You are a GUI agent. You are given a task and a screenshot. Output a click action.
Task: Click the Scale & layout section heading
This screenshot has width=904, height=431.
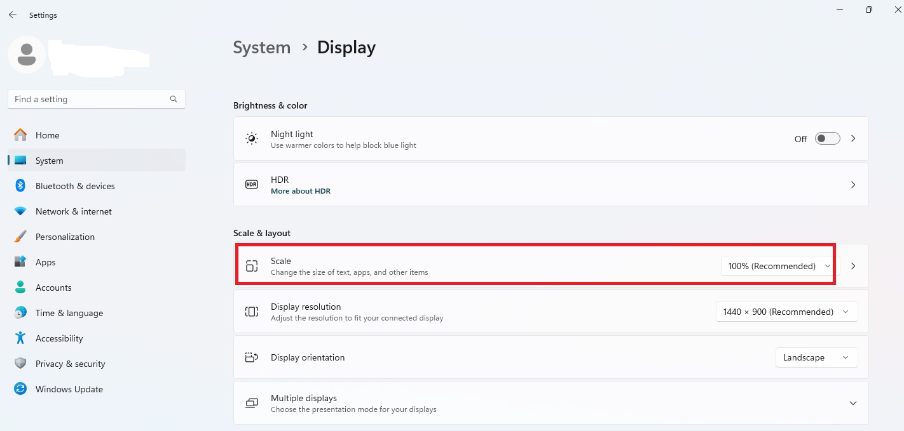[x=262, y=233]
